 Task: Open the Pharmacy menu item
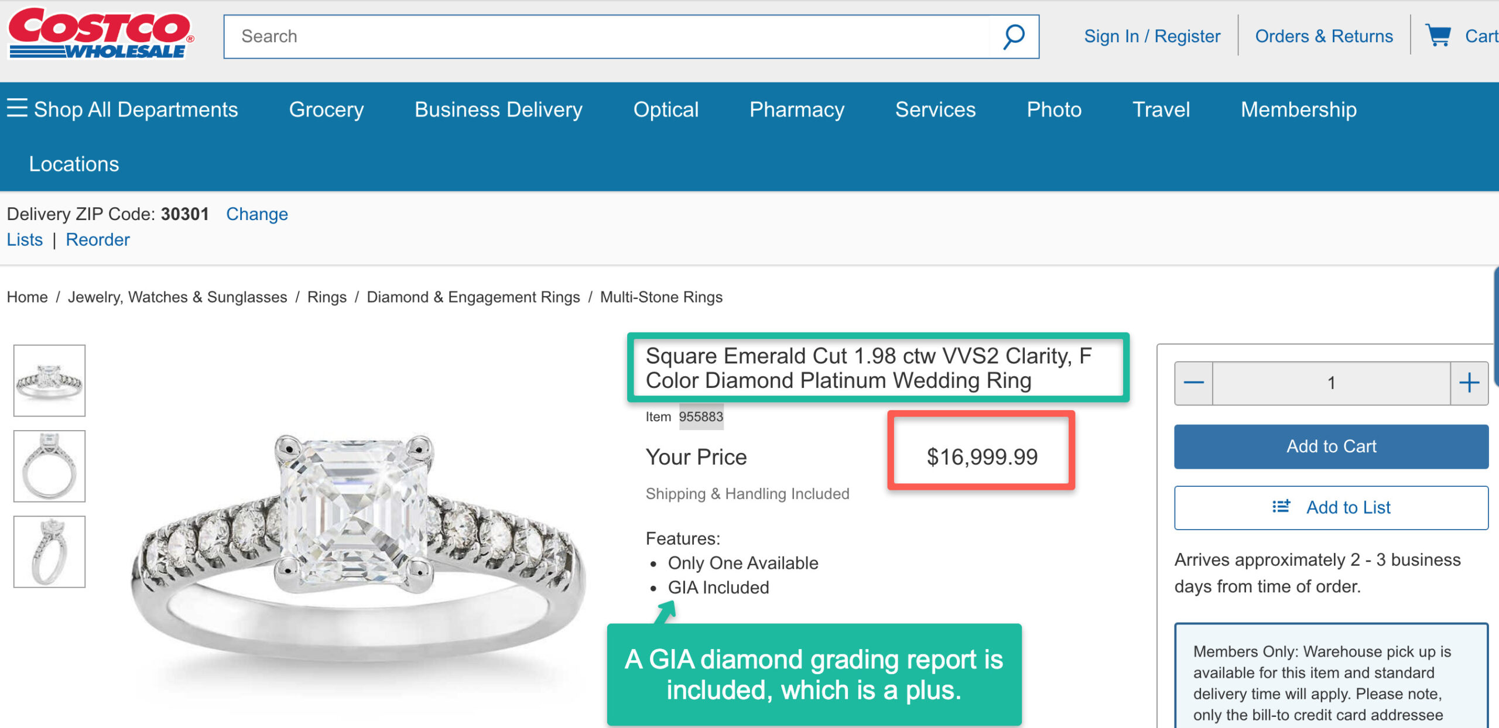pyautogui.click(x=796, y=109)
